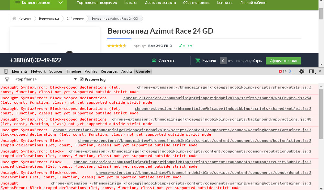Screen dimensions: 324x190
Task: Click the home icon in the breadcrumb
Action: pyautogui.click(x=14, y=18)
